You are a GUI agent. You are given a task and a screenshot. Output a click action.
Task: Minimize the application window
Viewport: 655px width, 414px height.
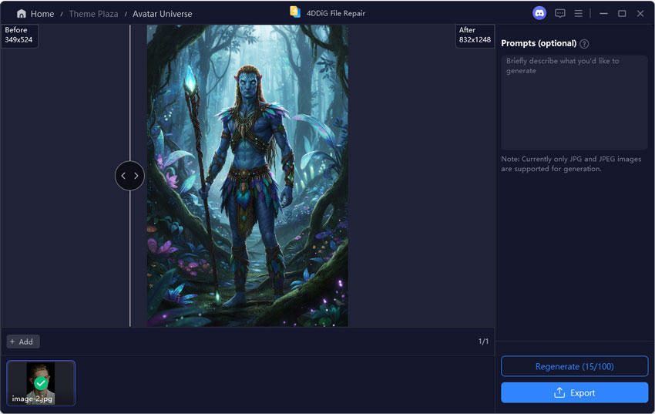coord(603,13)
